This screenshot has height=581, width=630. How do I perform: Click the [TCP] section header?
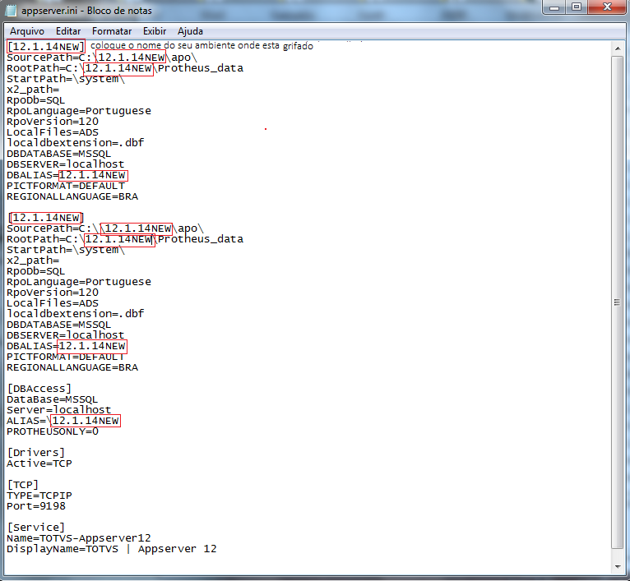coord(23,485)
